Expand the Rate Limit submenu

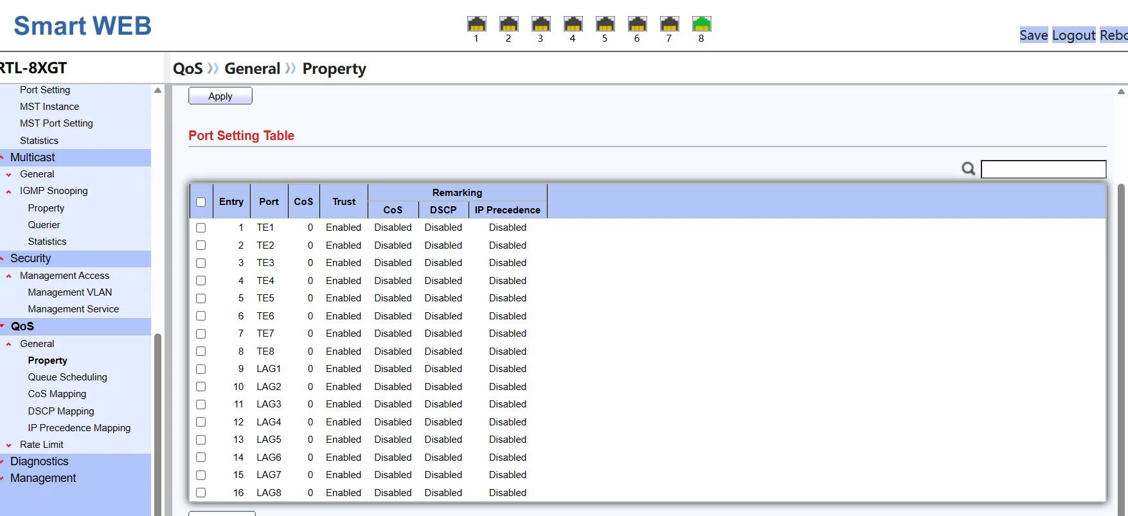[41, 445]
